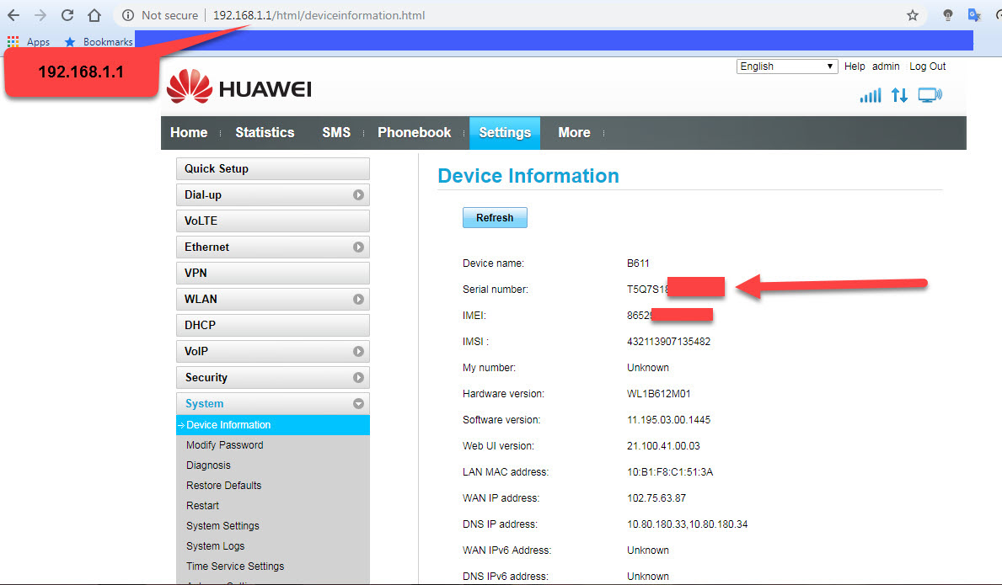Open the SMS tab
Image resolution: width=1002 pixels, height=585 pixels.
pyautogui.click(x=336, y=132)
